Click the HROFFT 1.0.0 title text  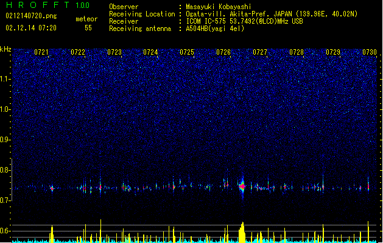click(48, 5)
